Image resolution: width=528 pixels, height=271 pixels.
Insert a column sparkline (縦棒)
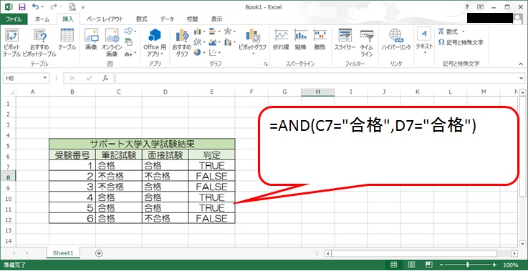(300, 39)
